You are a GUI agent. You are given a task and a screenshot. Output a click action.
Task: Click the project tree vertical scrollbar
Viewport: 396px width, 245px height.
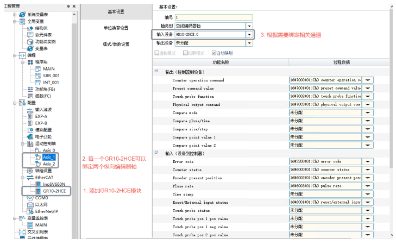(x=74, y=125)
